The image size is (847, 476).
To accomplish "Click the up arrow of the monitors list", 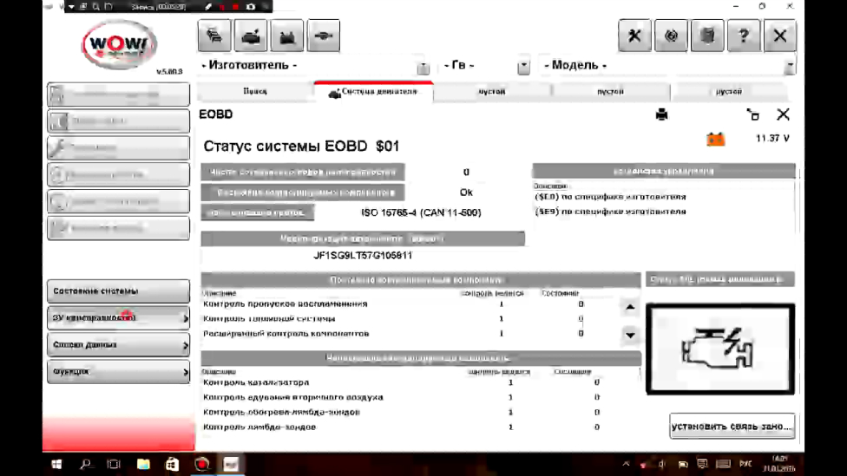I will point(630,307).
